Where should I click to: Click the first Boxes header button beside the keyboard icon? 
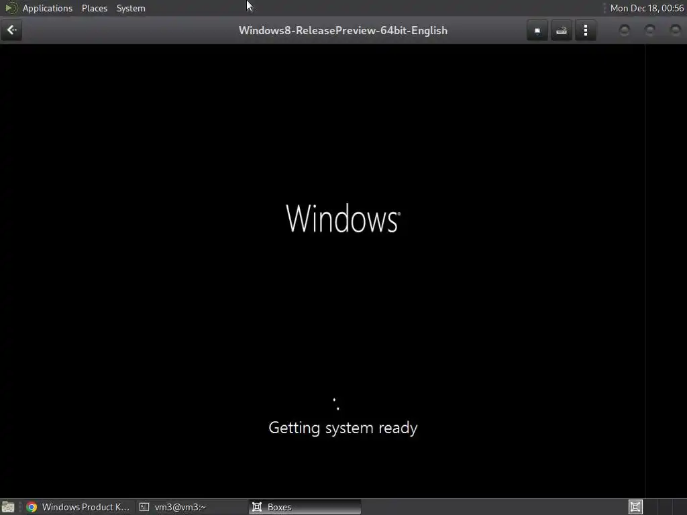(537, 30)
